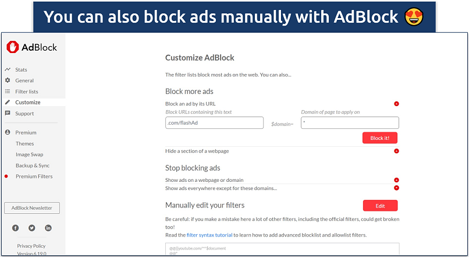Image resolution: width=469 pixels, height=257 pixels.
Task: Open the Themes menu item
Action: coord(25,143)
